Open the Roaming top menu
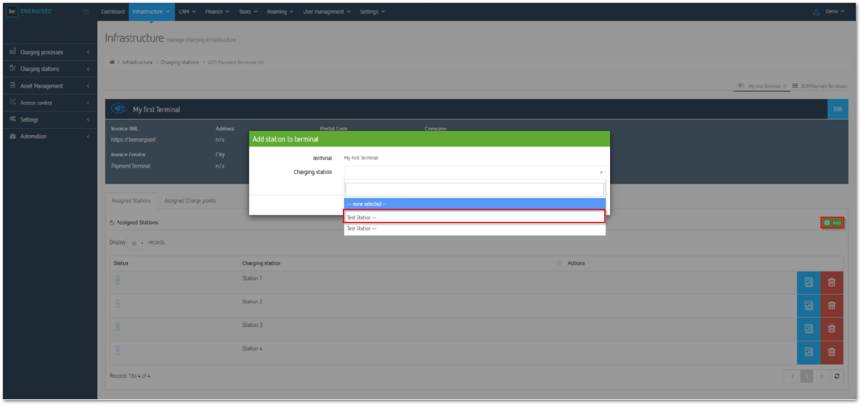 click(x=280, y=12)
